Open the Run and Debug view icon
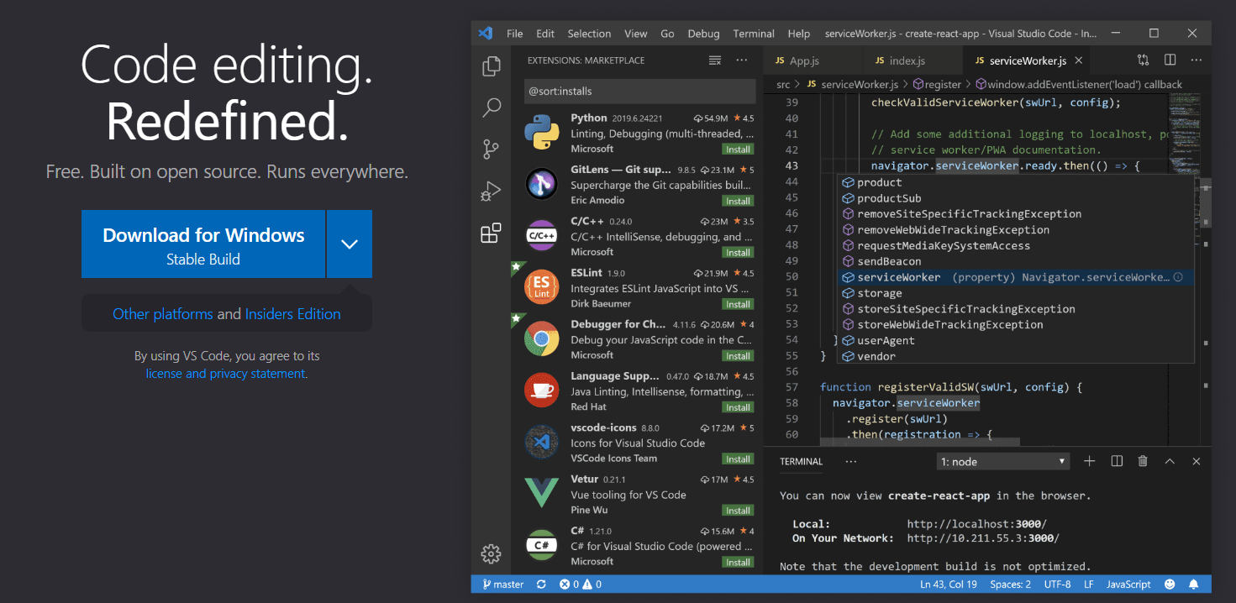The width and height of the screenshot is (1236, 603). (x=492, y=191)
